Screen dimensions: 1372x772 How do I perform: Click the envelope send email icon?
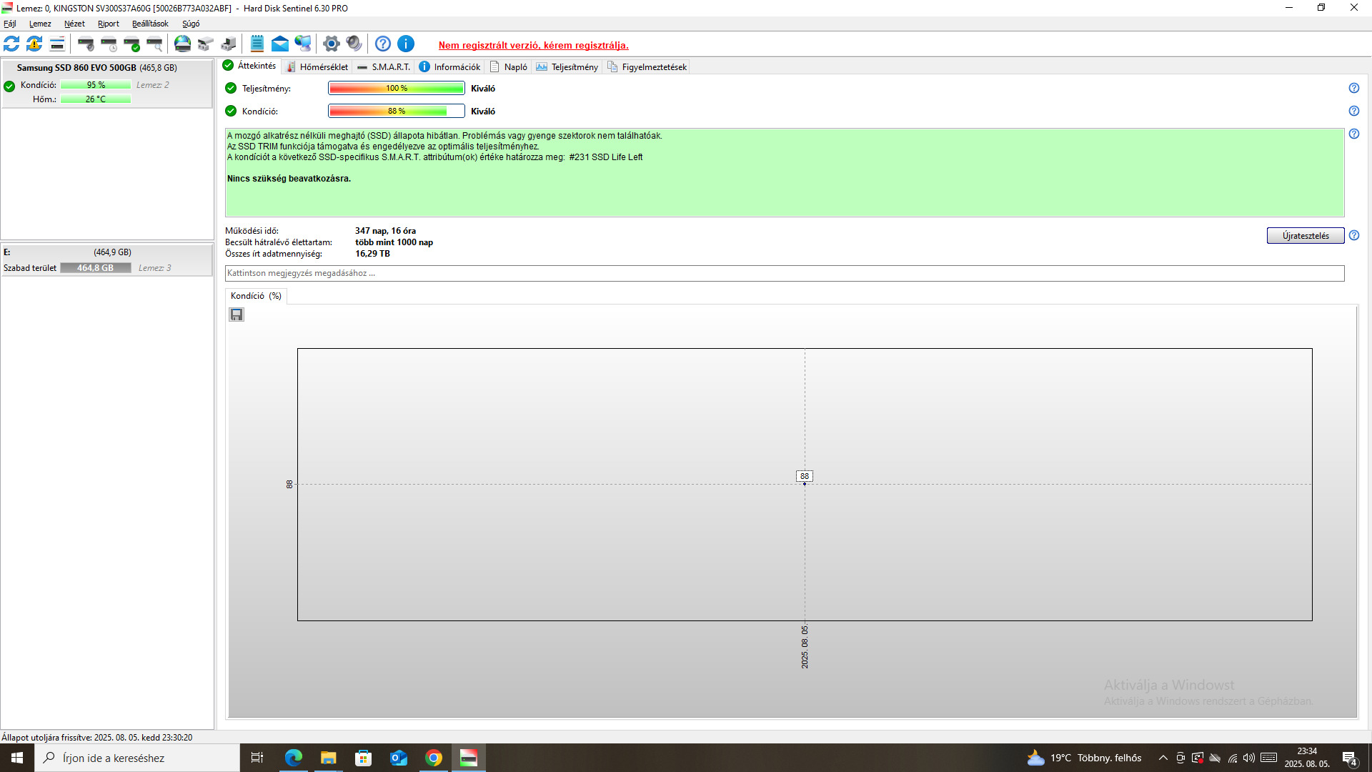coord(280,44)
